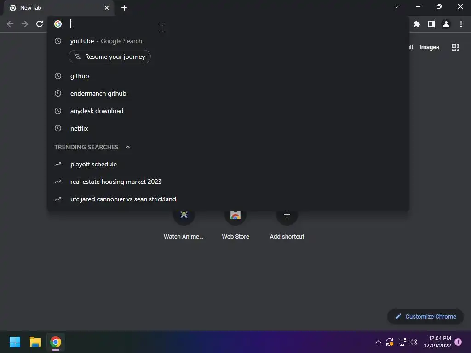
Task: Open Chrome's three-dot menu
Action: pos(461,24)
